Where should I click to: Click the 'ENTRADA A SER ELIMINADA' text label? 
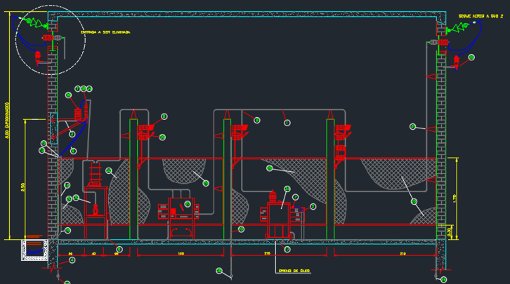click(x=105, y=32)
